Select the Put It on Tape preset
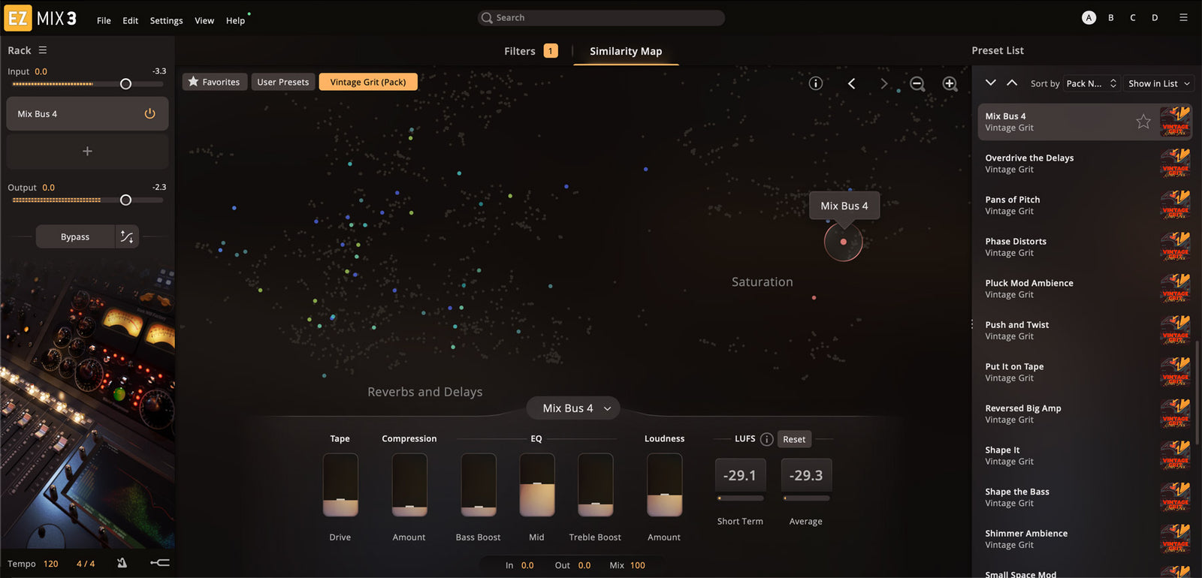The width and height of the screenshot is (1202, 578). [1085, 372]
